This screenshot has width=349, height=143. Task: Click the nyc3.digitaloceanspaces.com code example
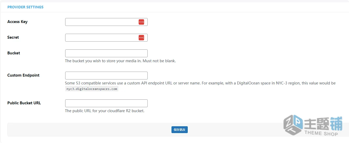[x=92, y=89]
